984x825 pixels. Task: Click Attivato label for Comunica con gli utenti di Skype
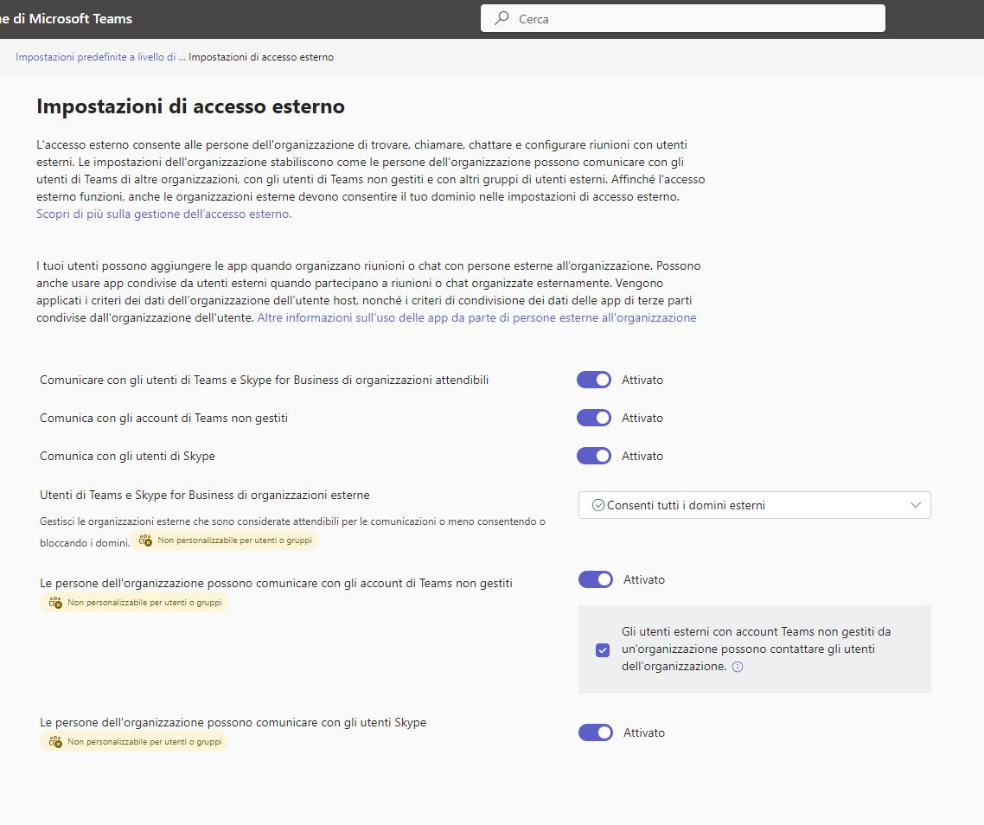[642, 456]
